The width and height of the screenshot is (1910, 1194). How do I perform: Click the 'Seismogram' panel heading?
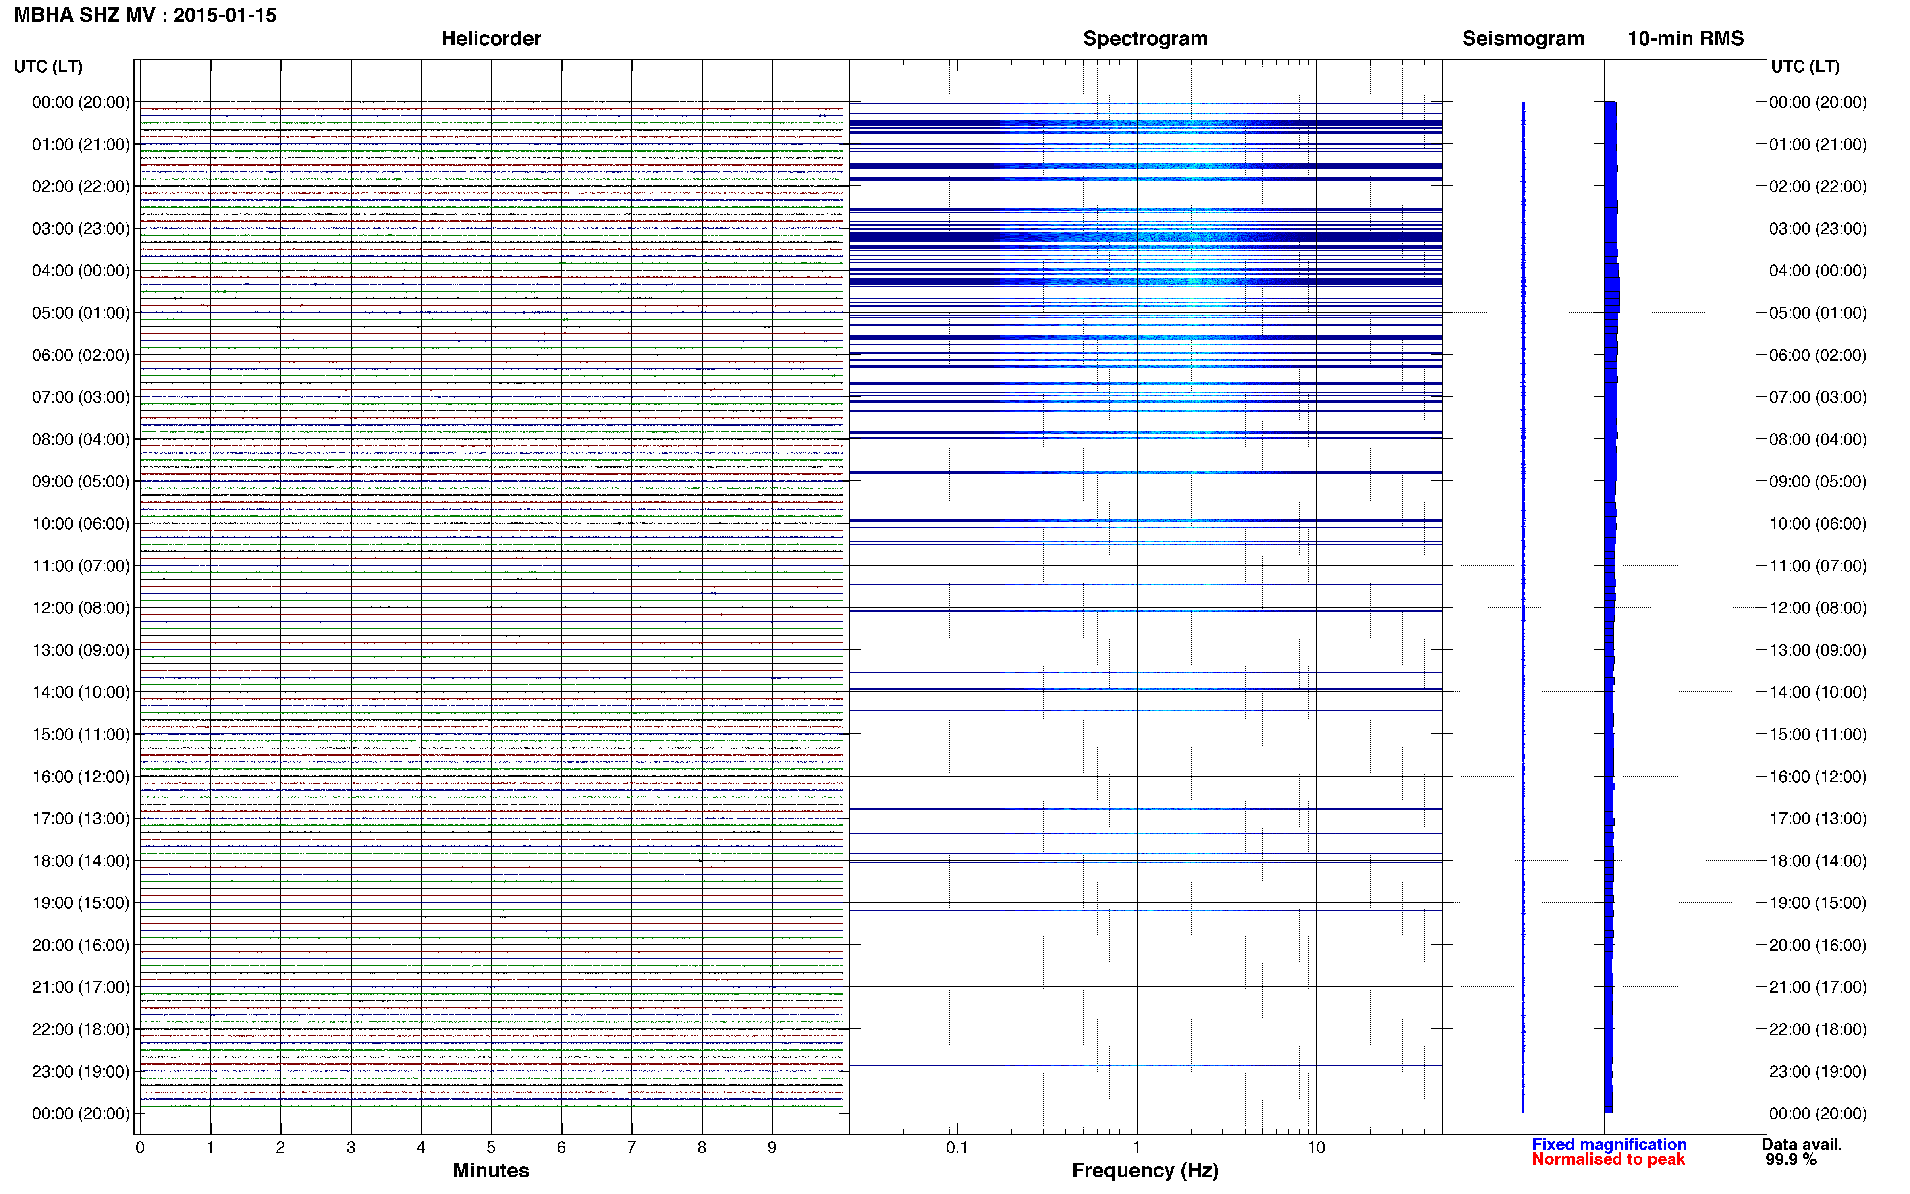1523,39
